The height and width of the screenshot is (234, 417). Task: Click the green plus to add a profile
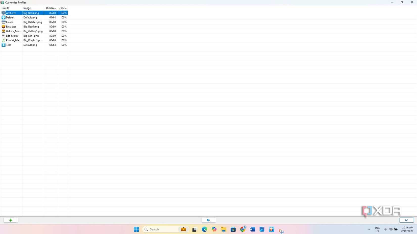tap(11, 220)
